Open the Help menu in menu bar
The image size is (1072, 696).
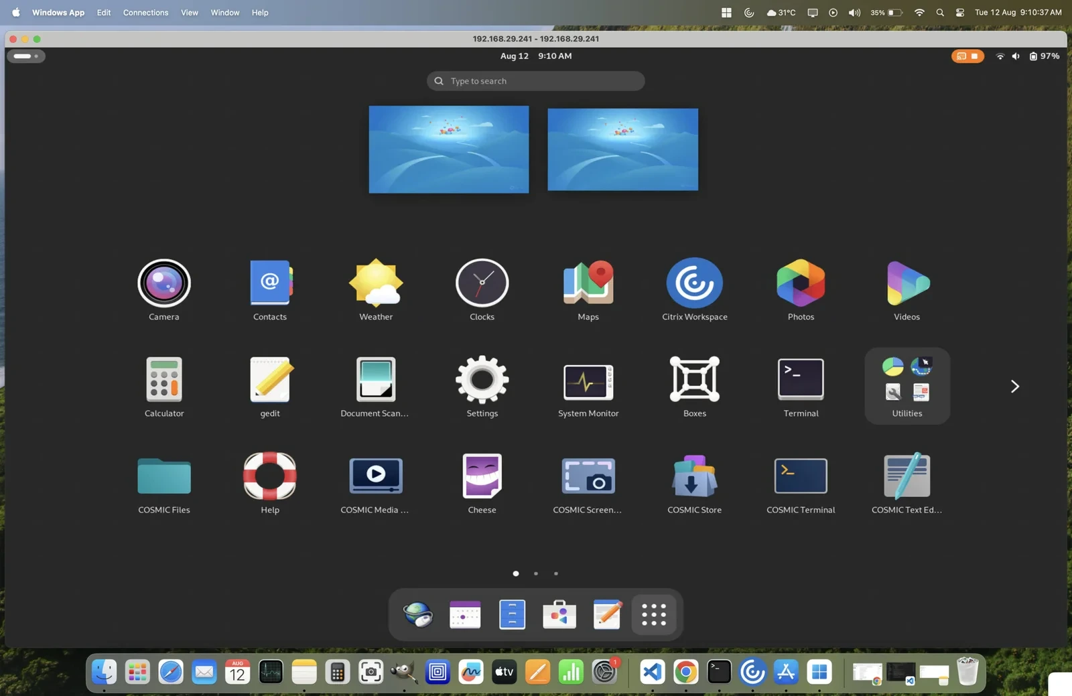click(x=260, y=13)
